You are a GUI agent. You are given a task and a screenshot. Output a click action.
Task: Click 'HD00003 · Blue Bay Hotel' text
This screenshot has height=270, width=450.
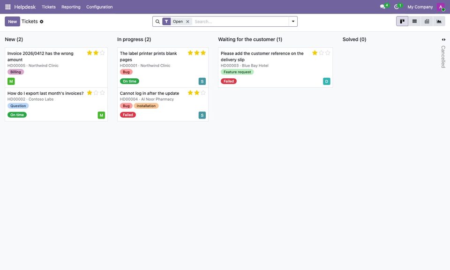pyautogui.click(x=245, y=66)
